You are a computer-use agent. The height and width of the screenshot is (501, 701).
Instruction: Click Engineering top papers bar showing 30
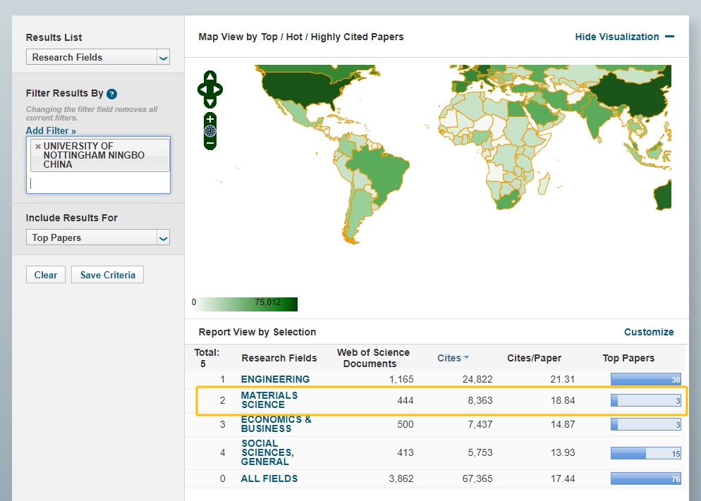(x=645, y=379)
